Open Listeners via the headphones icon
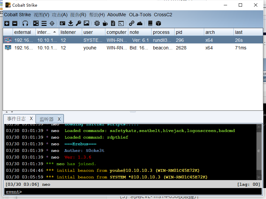The height and width of the screenshot is (199, 266). click(25, 23)
